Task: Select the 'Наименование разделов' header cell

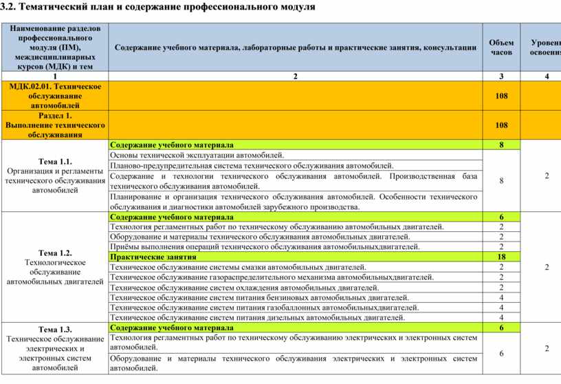Action: tap(54, 47)
